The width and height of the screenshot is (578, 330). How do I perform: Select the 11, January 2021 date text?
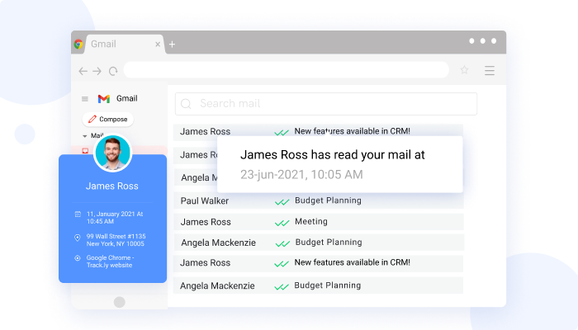(x=115, y=218)
